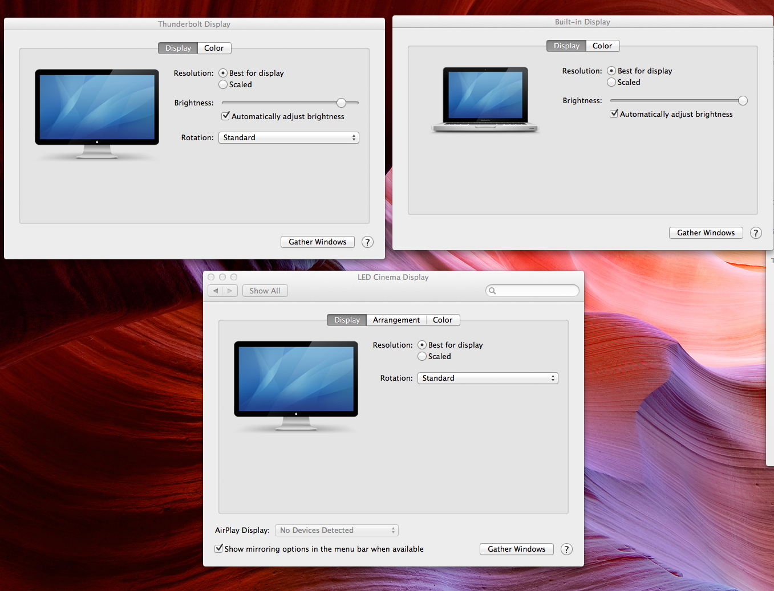Click Gather Windows in Thunderbolt Display window
The image size is (774, 591).
pyautogui.click(x=318, y=242)
